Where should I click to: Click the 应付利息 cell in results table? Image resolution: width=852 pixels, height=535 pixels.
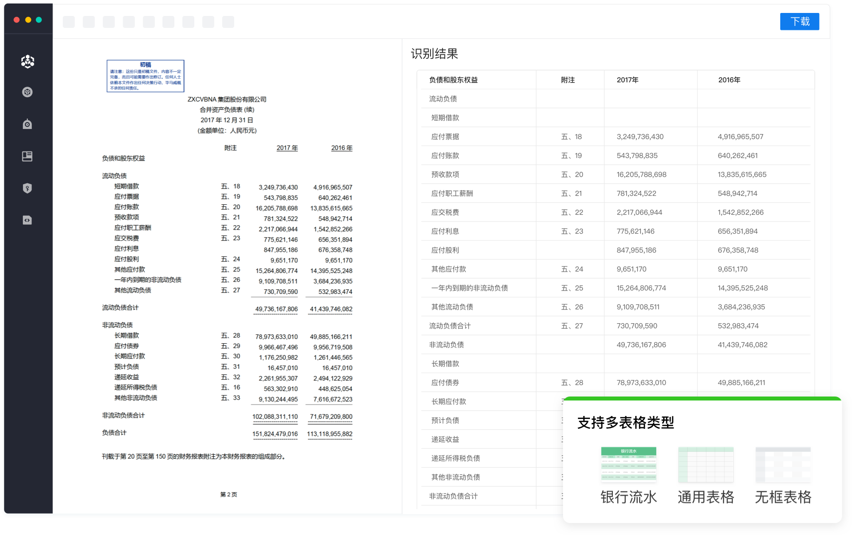(445, 231)
